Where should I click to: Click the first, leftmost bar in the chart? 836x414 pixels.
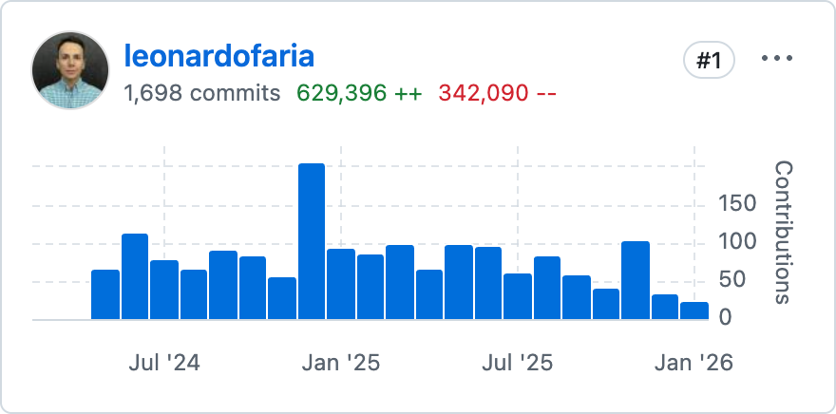105,294
